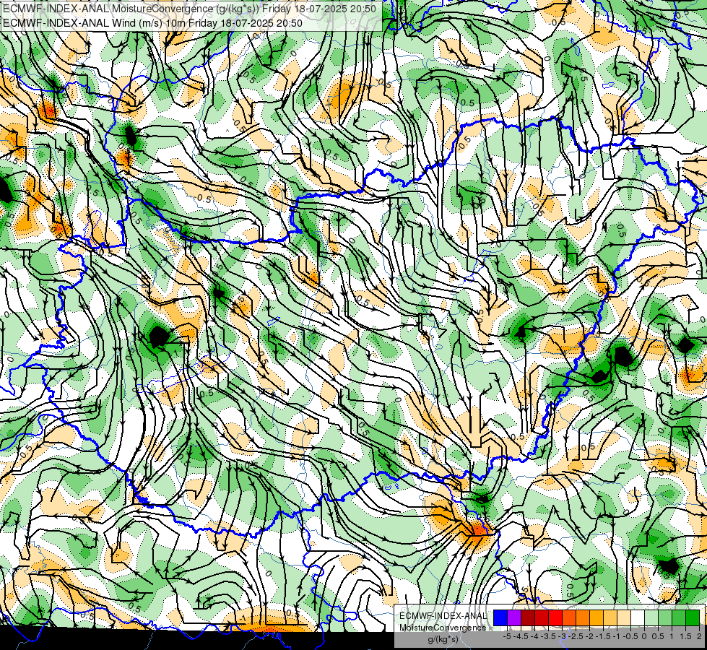707x650 pixels.
Task: Click the -2.5 tick label on the legend
Action: 576,636
